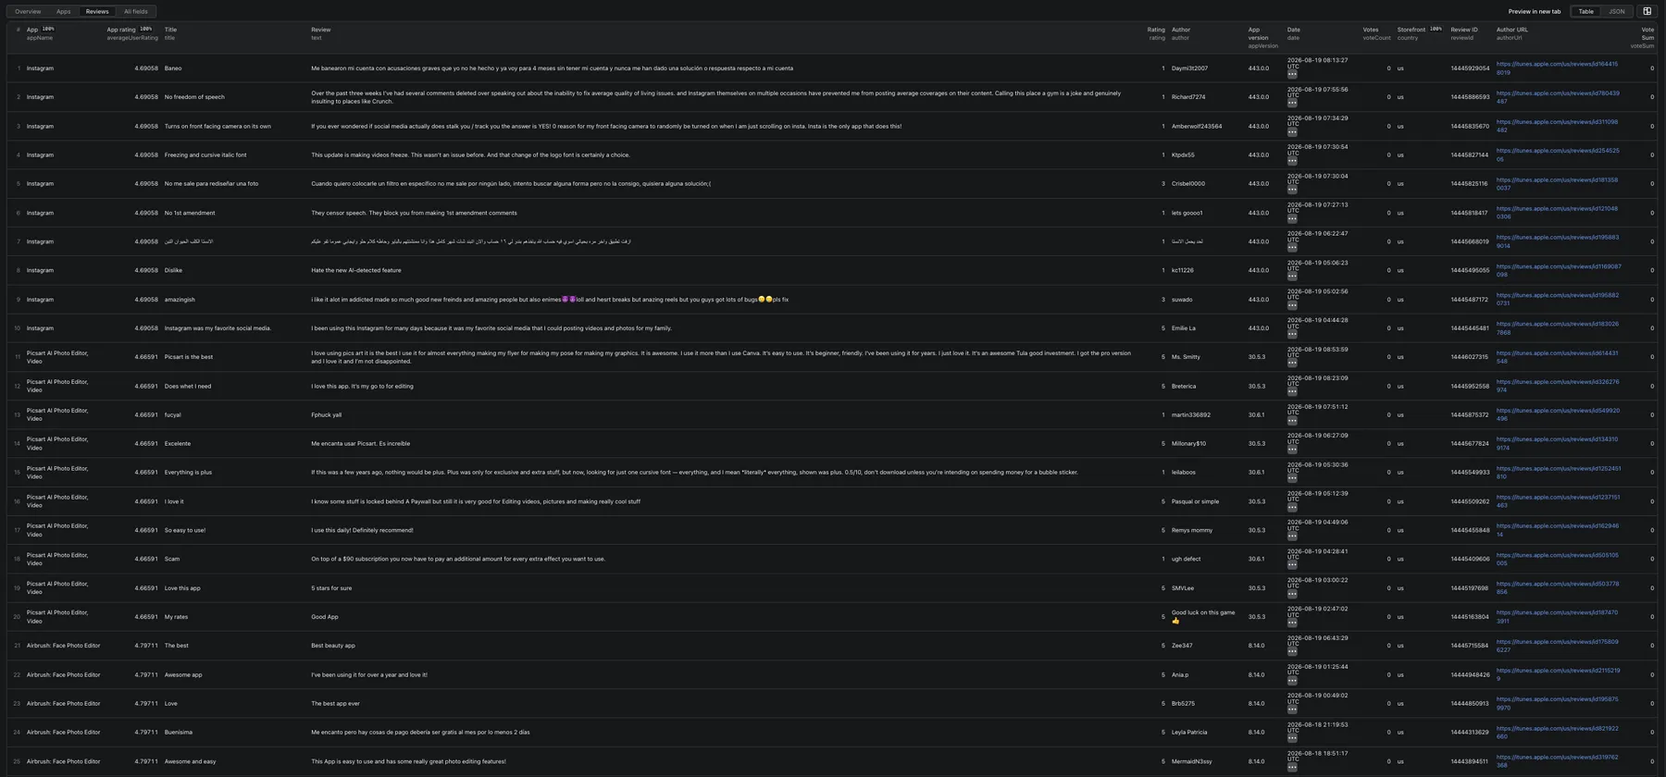The width and height of the screenshot is (1666, 777).
Task: Open the column layout settings icon
Action: pos(1647,11)
